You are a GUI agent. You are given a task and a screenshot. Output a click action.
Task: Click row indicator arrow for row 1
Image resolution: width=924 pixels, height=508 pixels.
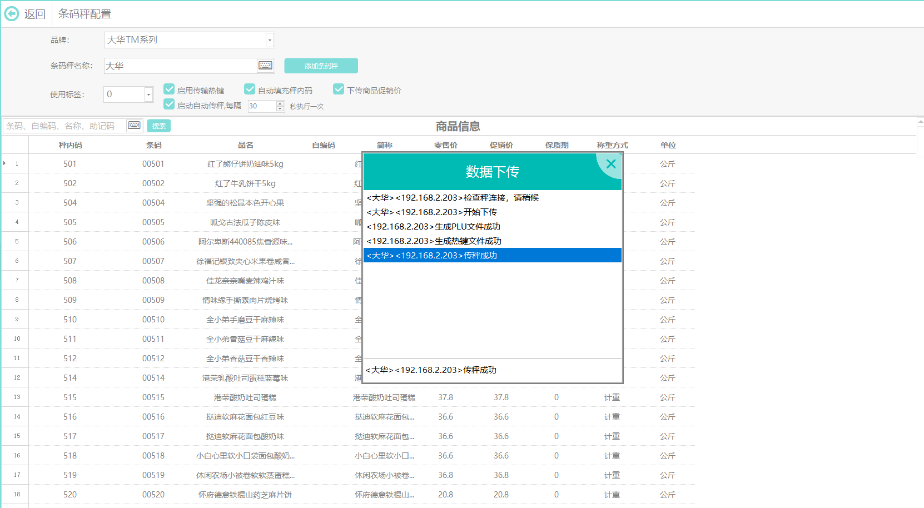4,163
